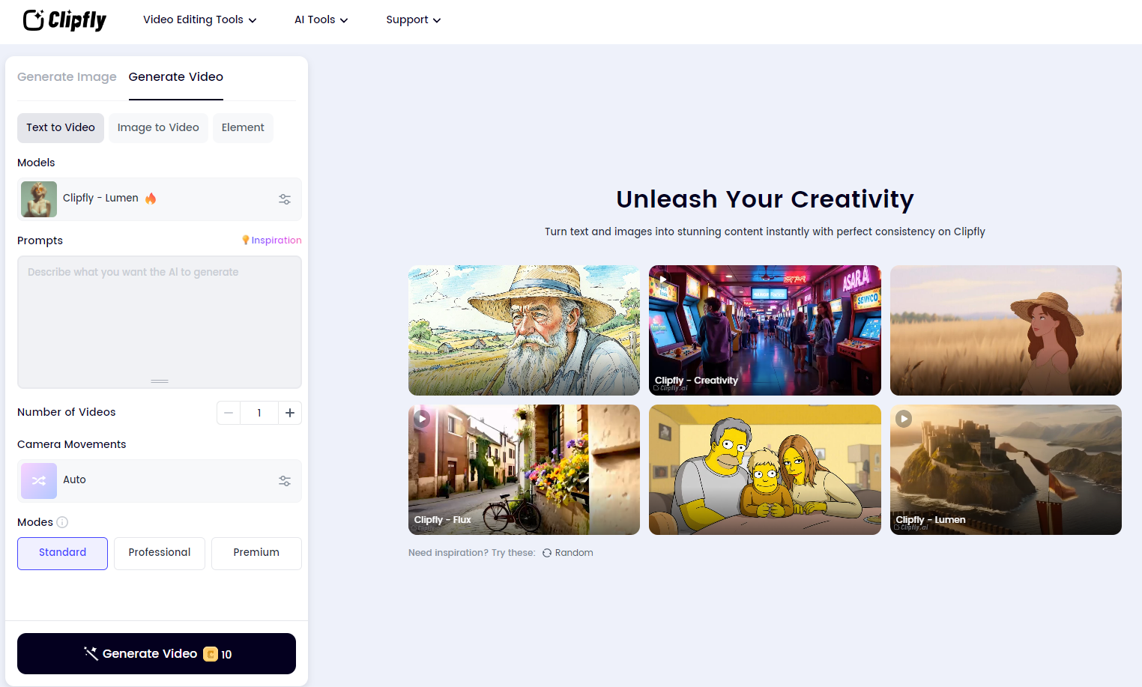Click the Clipfly logo
The image size is (1142, 687).
click(x=64, y=20)
